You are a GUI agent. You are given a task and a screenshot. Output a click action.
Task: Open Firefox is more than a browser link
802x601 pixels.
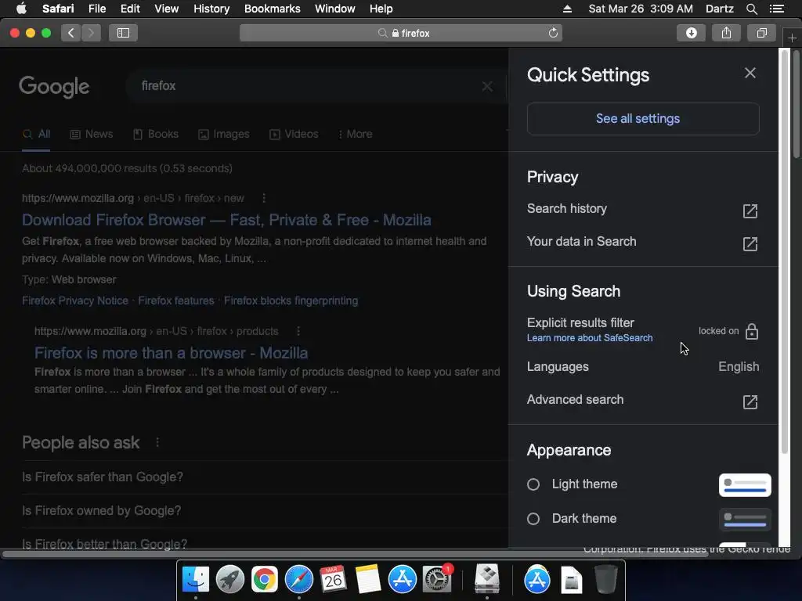point(171,353)
